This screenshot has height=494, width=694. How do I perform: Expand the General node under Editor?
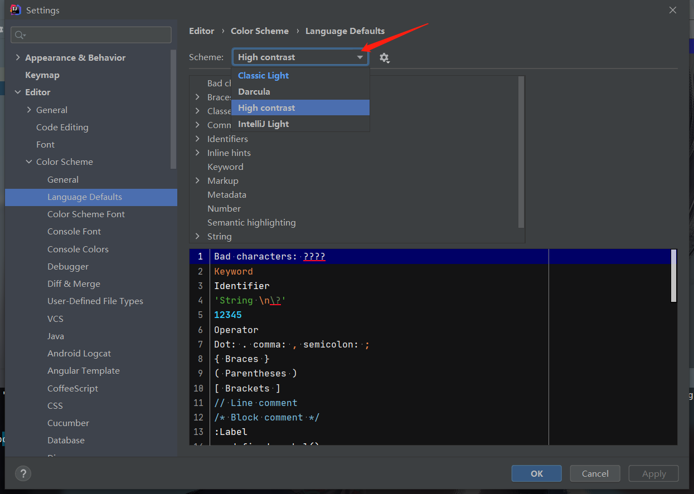pyautogui.click(x=29, y=110)
